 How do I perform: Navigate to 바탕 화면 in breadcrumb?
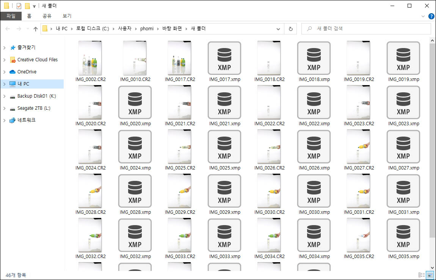tap(172, 29)
